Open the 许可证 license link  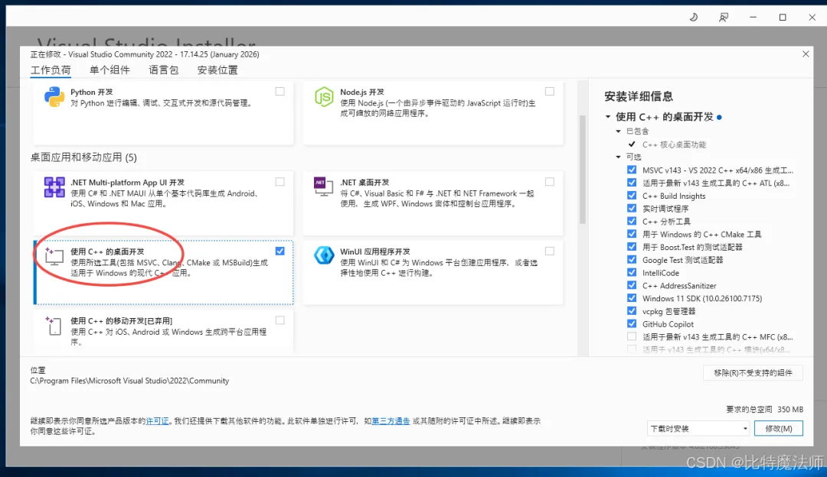tap(157, 421)
